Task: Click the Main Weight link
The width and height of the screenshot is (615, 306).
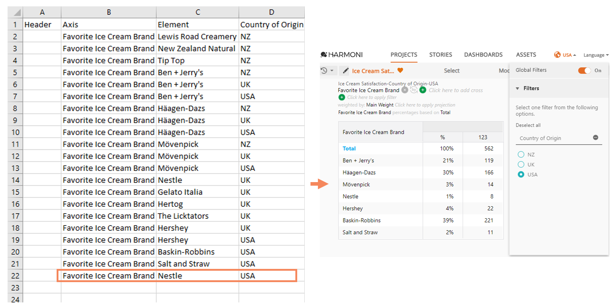Action: click(x=380, y=105)
